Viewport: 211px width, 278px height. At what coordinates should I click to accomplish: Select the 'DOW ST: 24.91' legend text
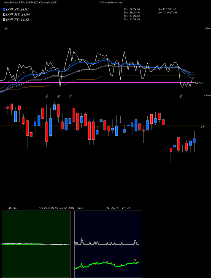pos(17,9)
